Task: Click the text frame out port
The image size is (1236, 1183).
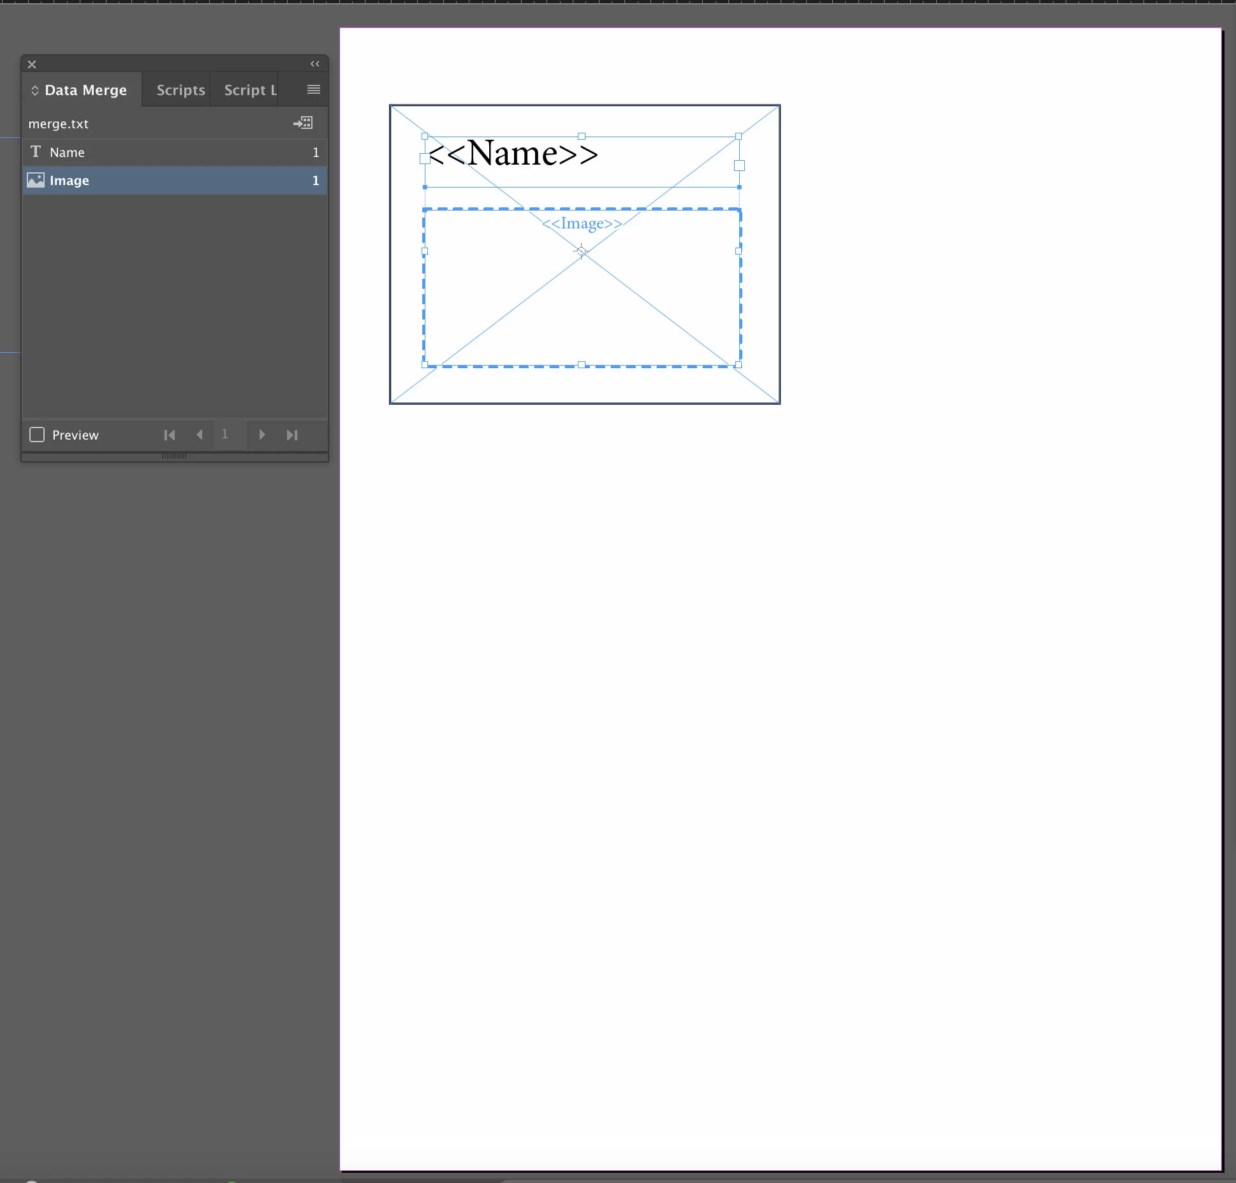Action: pos(739,166)
